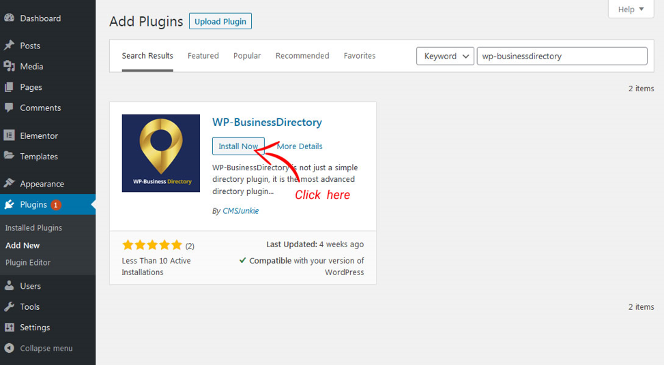
Task: Click the Plugins plug icon
Action: 9,204
